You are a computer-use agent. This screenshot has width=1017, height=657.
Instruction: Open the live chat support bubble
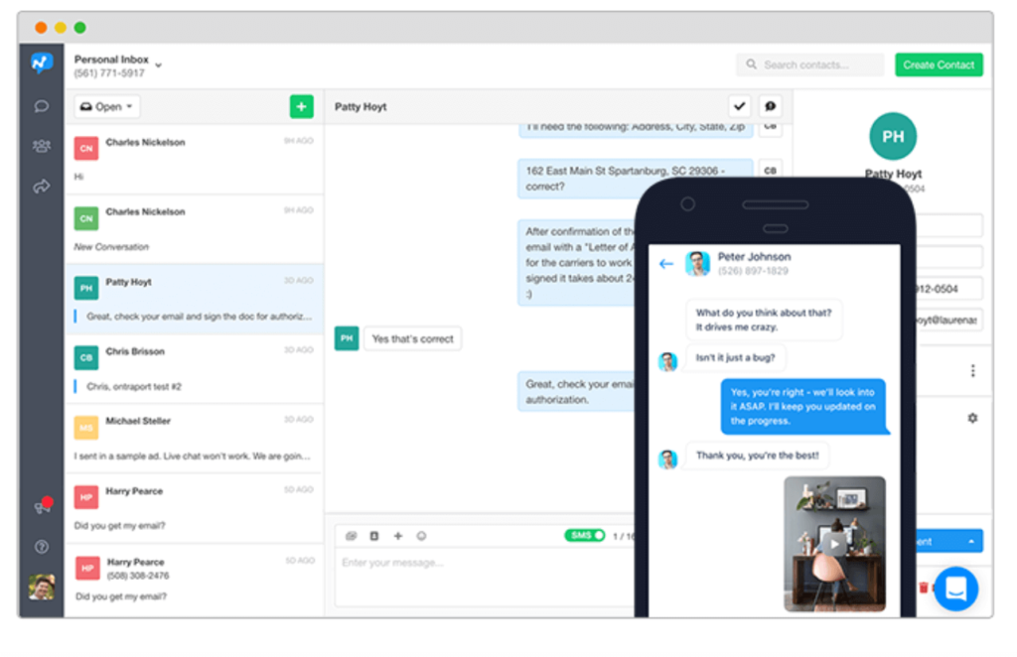coord(955,588)
